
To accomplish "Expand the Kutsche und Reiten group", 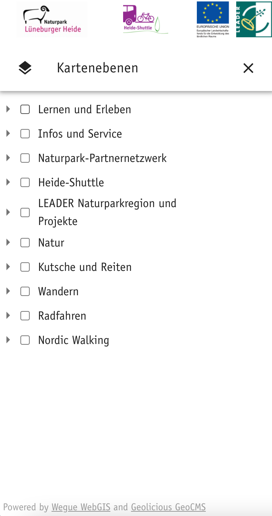I will coord(8,267).
